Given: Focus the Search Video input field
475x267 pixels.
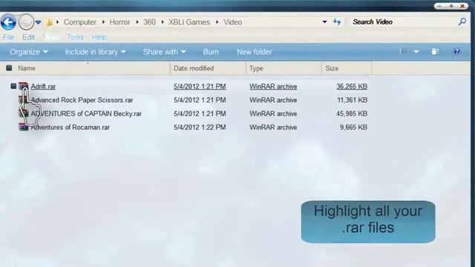Looking at the screenshot, I should point(403,22).
